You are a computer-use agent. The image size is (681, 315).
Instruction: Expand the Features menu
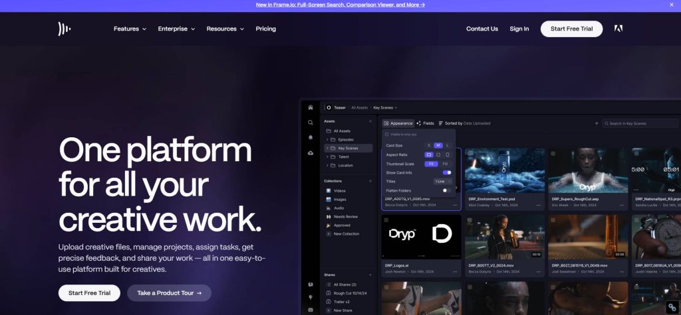130,29
